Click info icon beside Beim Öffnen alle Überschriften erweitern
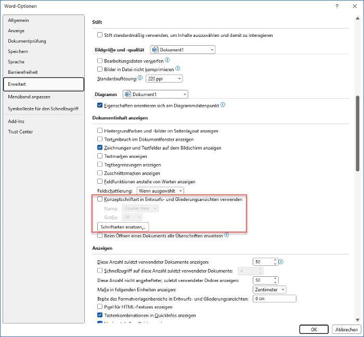 tap(226, 235)
